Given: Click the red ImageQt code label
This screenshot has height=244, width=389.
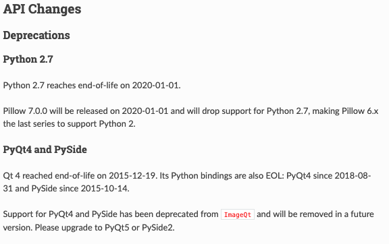Looking at the screenshot, I should point(238,214).
